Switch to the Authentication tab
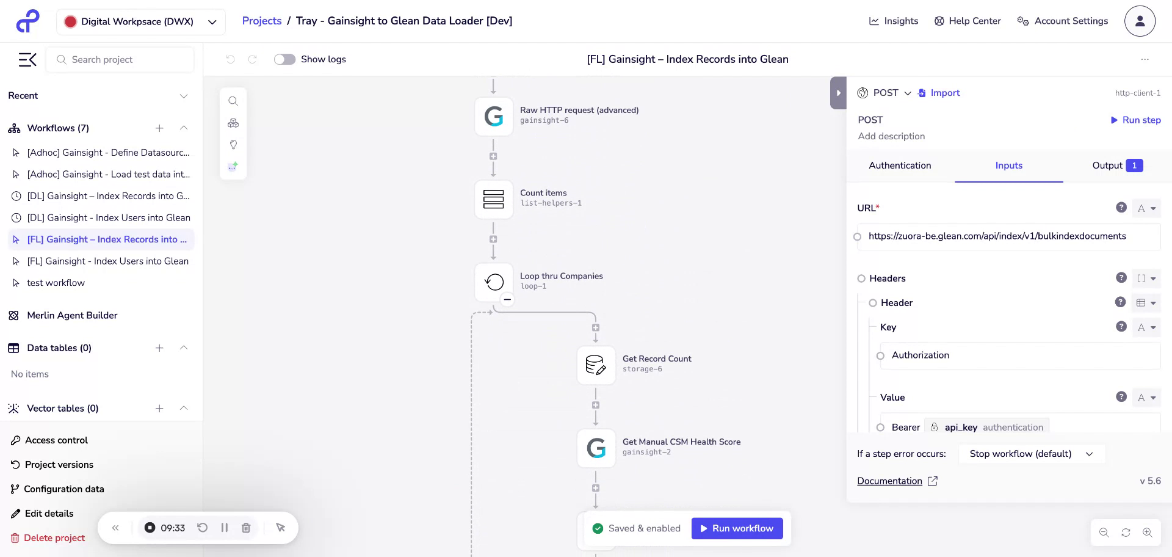 900,166
